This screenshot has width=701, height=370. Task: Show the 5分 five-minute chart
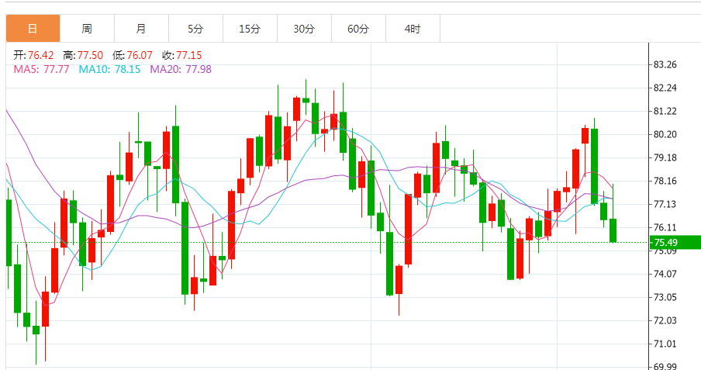pos(195,29)
